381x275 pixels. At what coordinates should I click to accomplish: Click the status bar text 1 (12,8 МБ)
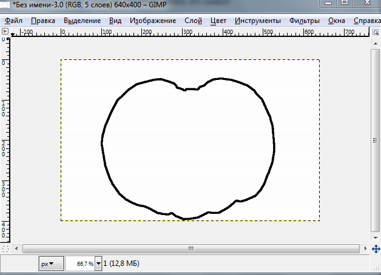(121, 263)
